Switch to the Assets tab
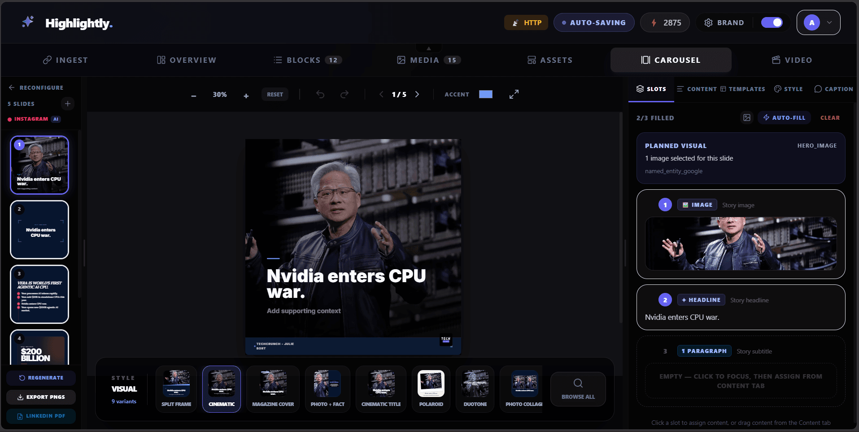 pyautogui.click(x=550, y=60)
